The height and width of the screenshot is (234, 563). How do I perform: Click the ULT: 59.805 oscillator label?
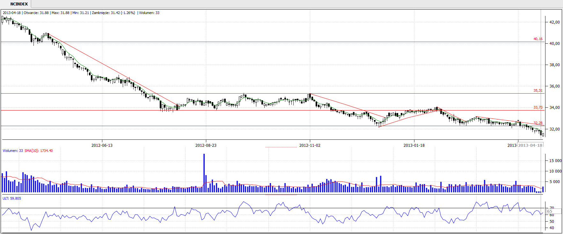(x=12, y=198)
